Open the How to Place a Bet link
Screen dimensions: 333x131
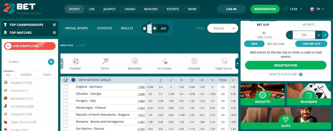pos(286,74)
